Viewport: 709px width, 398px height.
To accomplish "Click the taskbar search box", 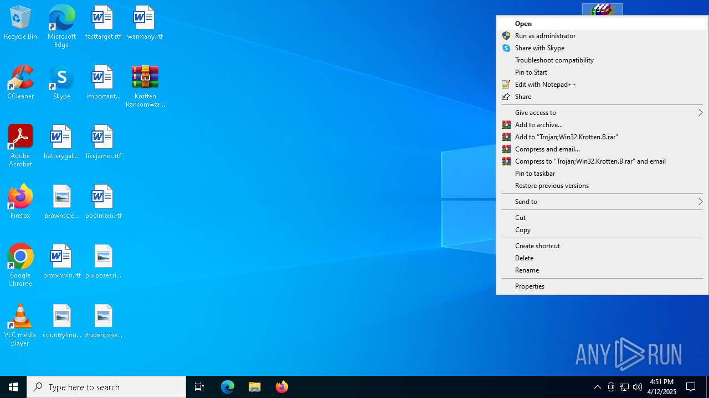I will (x=106, y=387).
